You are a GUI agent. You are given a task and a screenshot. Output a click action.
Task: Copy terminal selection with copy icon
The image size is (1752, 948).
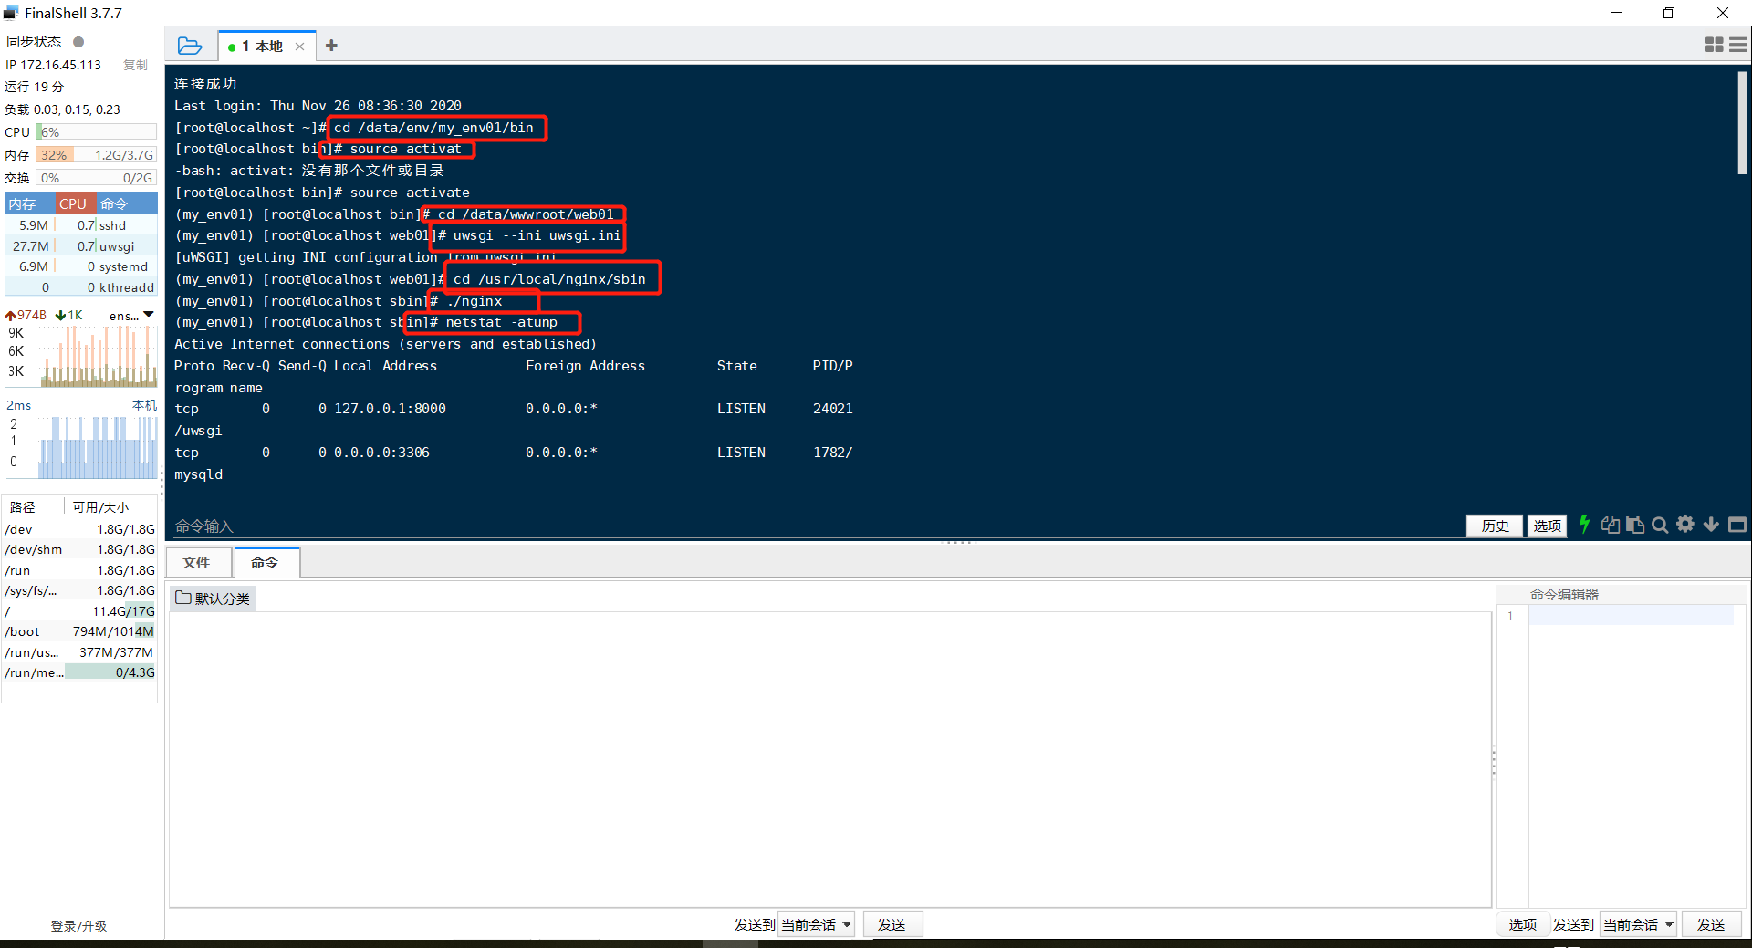coord(1611,525)
